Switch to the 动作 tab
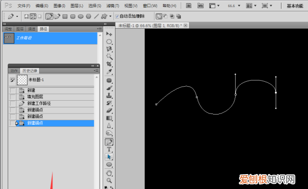Screen dimensions: 308x189 [14, 71]
